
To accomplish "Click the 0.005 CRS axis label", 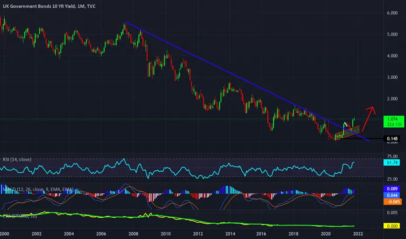I will [392, 212].
